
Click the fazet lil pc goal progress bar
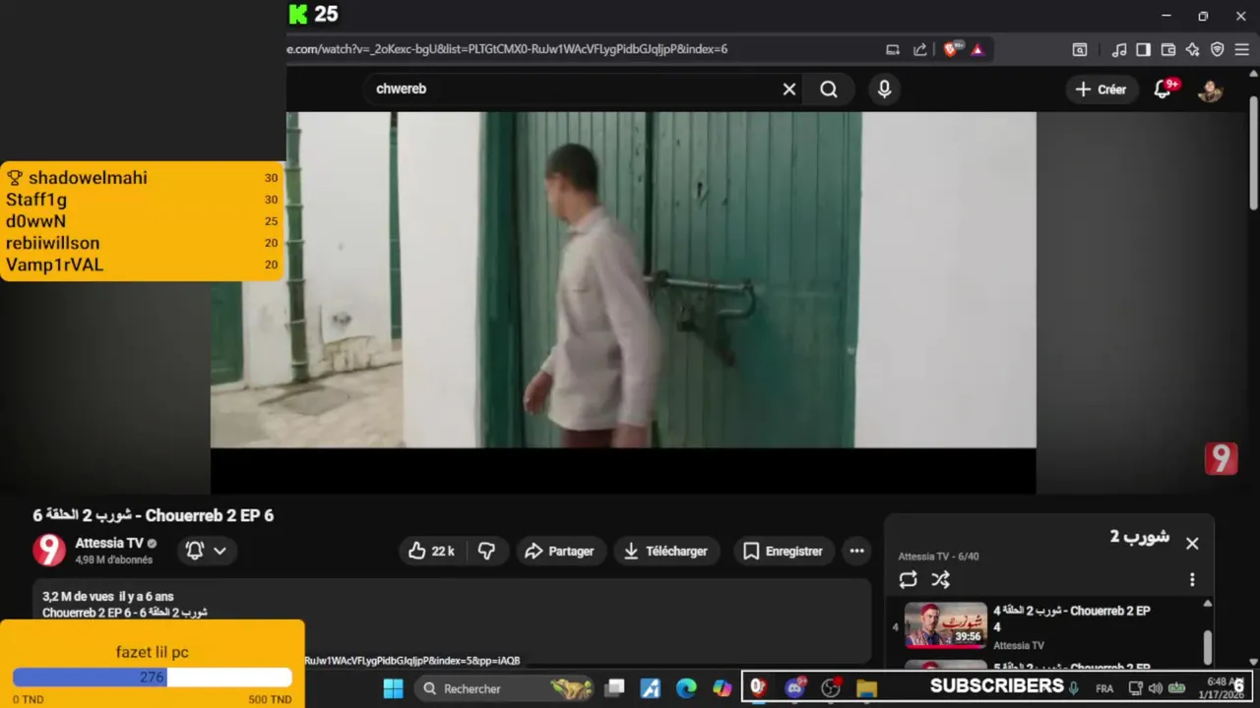pyautogui.click(x=153, y=678)
